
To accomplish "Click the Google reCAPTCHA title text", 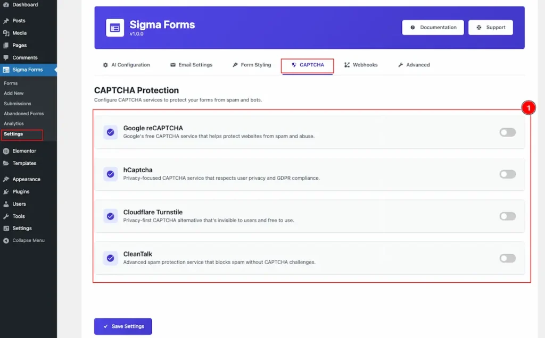I will [x=153, y=128].
